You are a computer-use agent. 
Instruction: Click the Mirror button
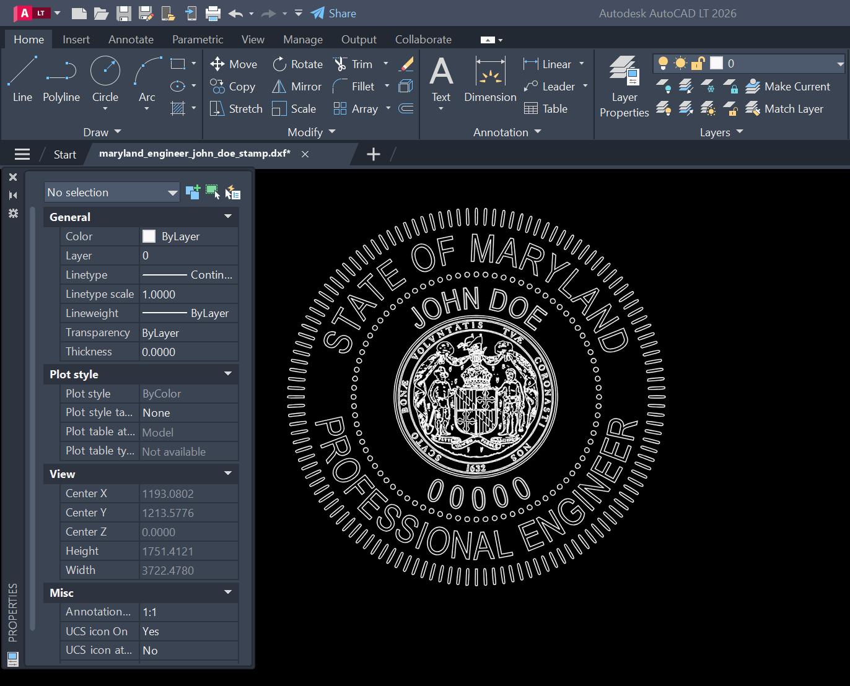(x=297, y=86)
